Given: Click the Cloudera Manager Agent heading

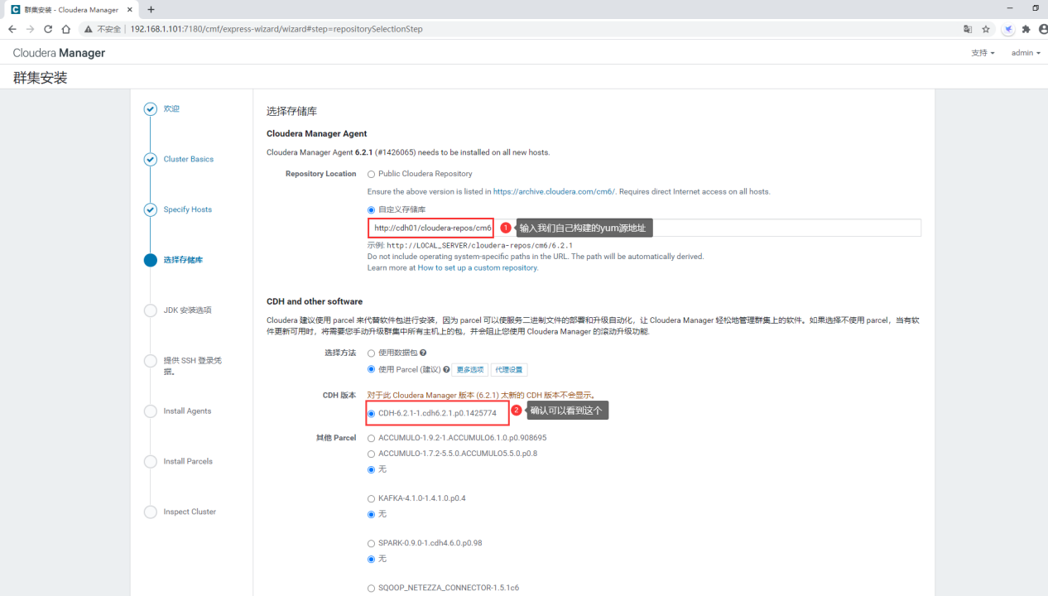Looking at the screenshot, I should 316,134.
